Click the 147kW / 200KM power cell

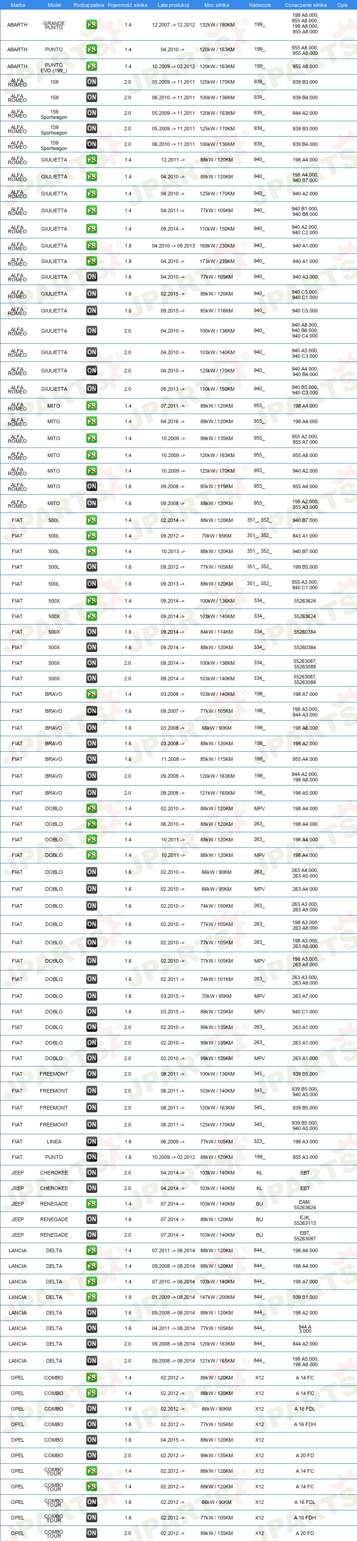(x=217, y=1297)
